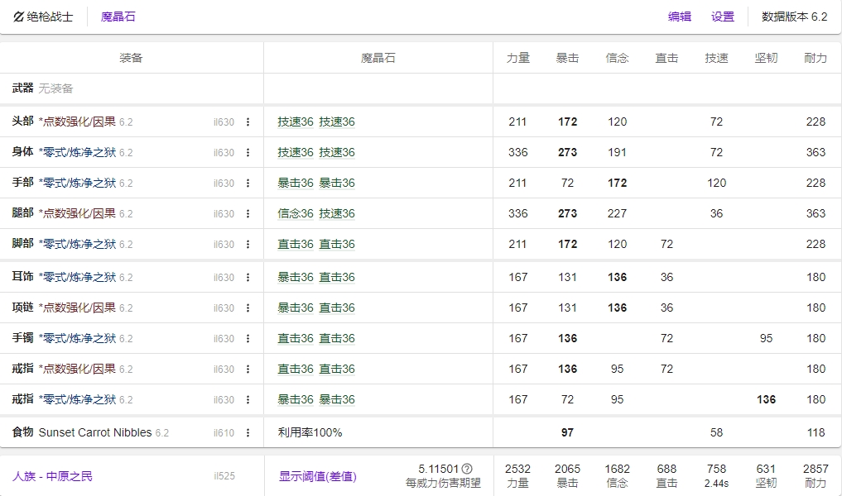Click the empty 武器 无装备 slot
The height and width of the screenshot is (496, 842).
[x=55, y=88]
